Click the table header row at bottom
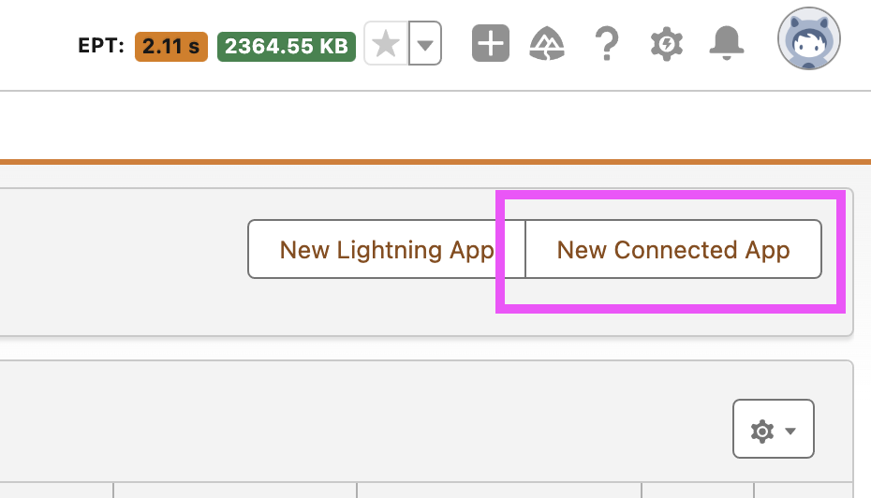The image size is (871, 498). point(375,490)
